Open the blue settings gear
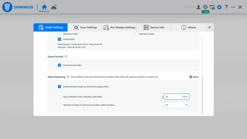 (219, 7)
